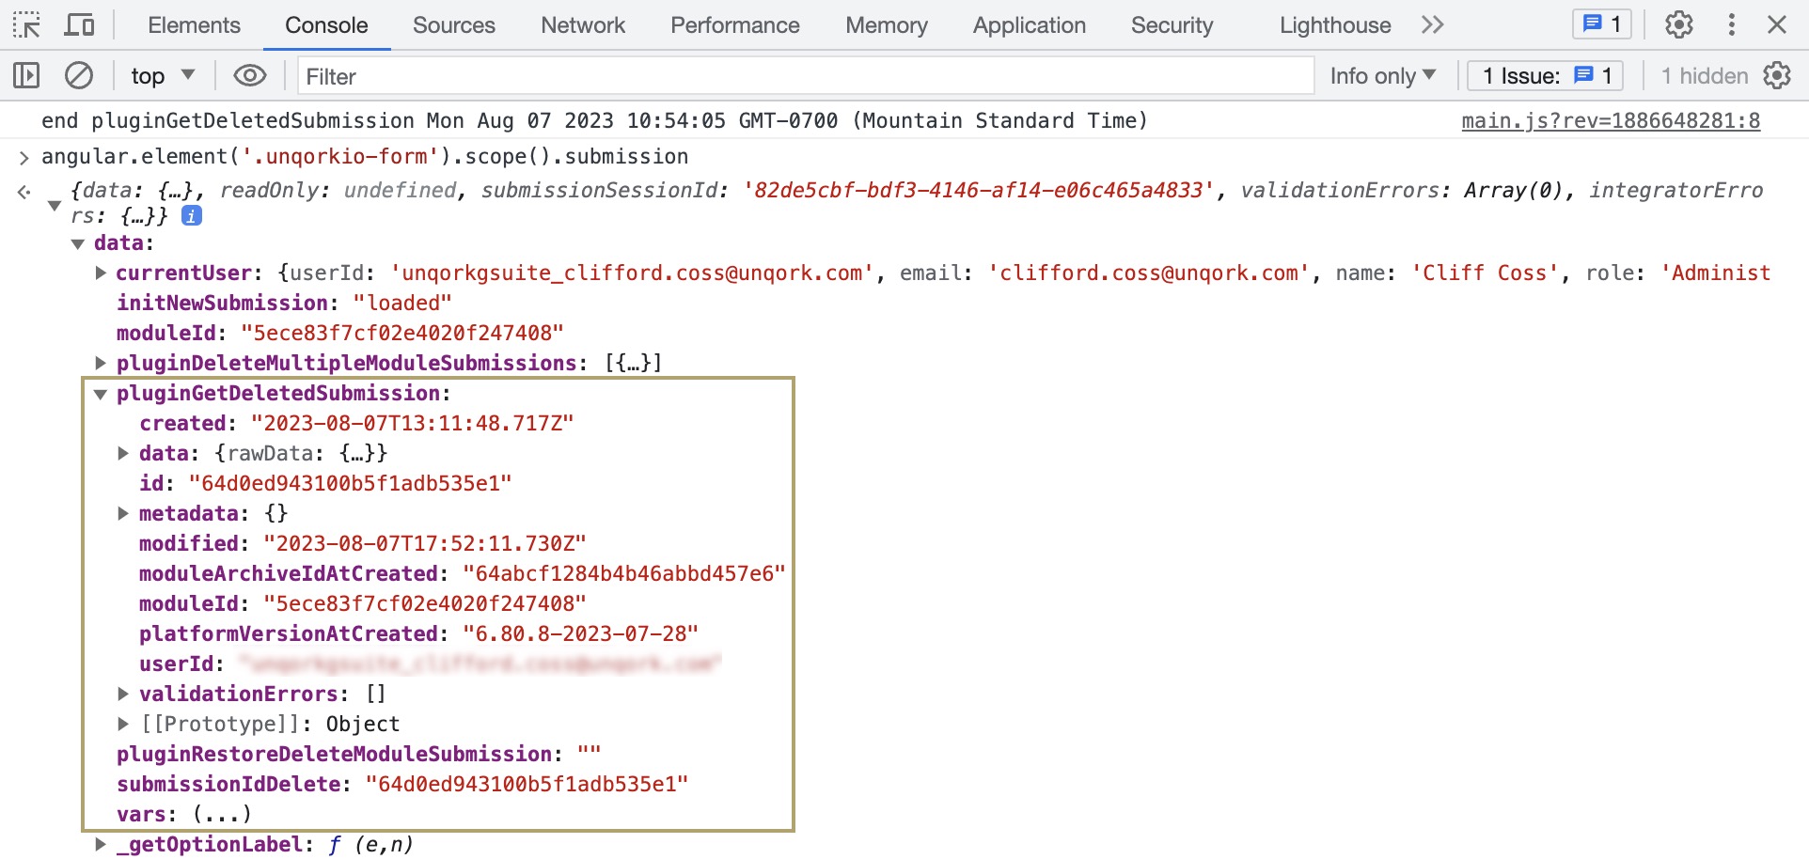Open the 1 Issue button
Screen dimensions: 1809x859
point(1546,75)
